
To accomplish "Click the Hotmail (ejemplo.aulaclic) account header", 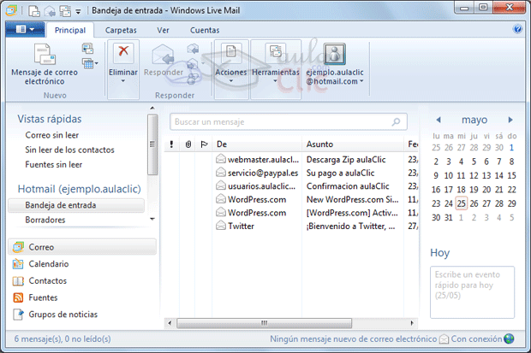I will click(x=80, y=189).
